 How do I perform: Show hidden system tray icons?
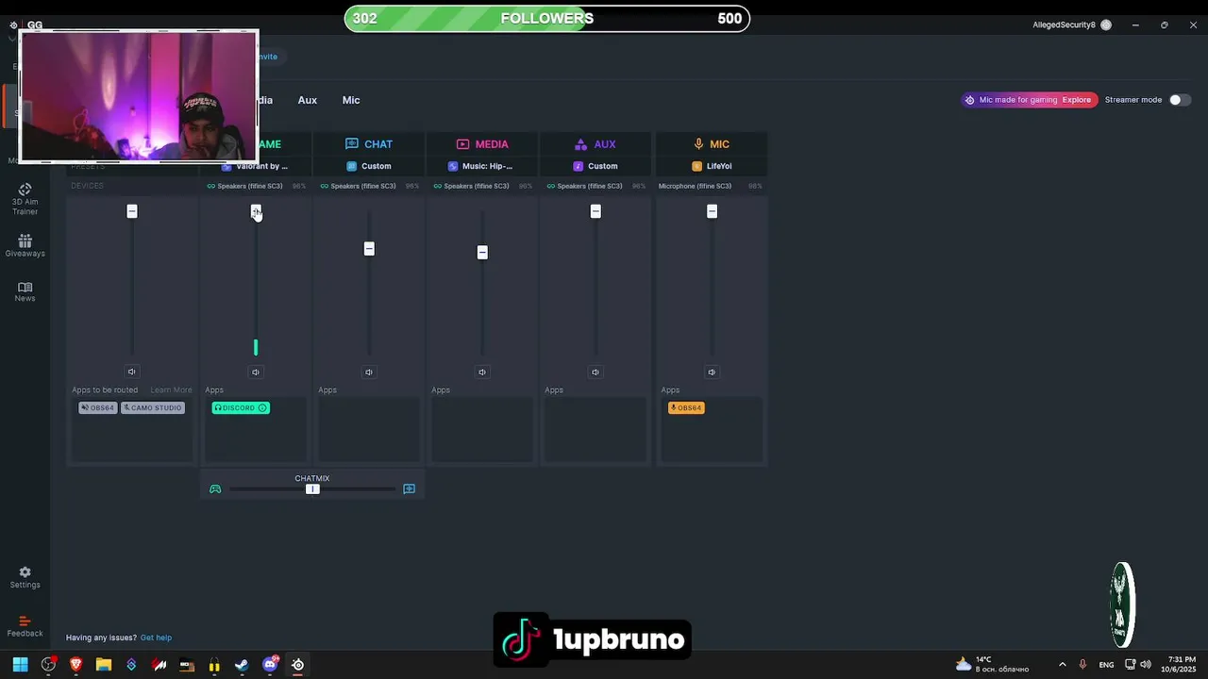tap(1062, 665)
